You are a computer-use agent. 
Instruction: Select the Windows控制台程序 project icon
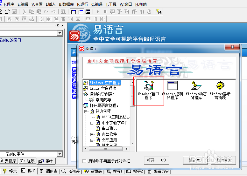(172, 90)
